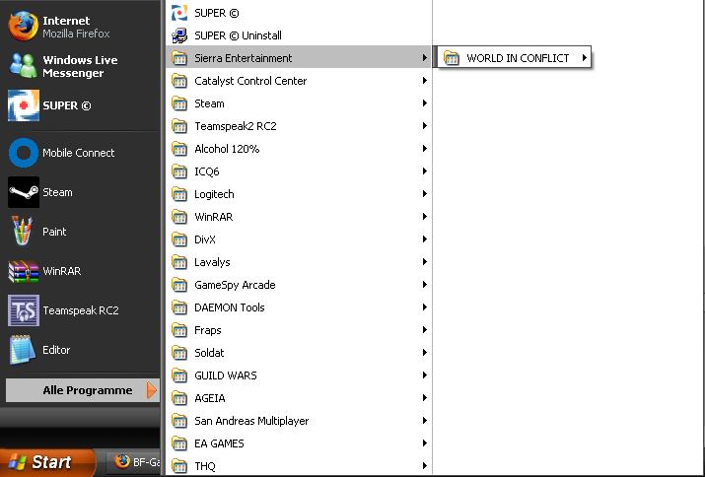Click the Steam folder icon in programs list
Viewport: 705px width, 477px height.
(x=179, y=103)
